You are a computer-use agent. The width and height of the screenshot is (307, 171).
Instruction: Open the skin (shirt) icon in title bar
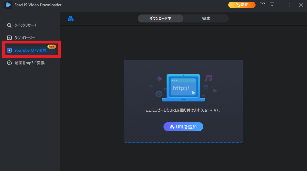(262, 5)
